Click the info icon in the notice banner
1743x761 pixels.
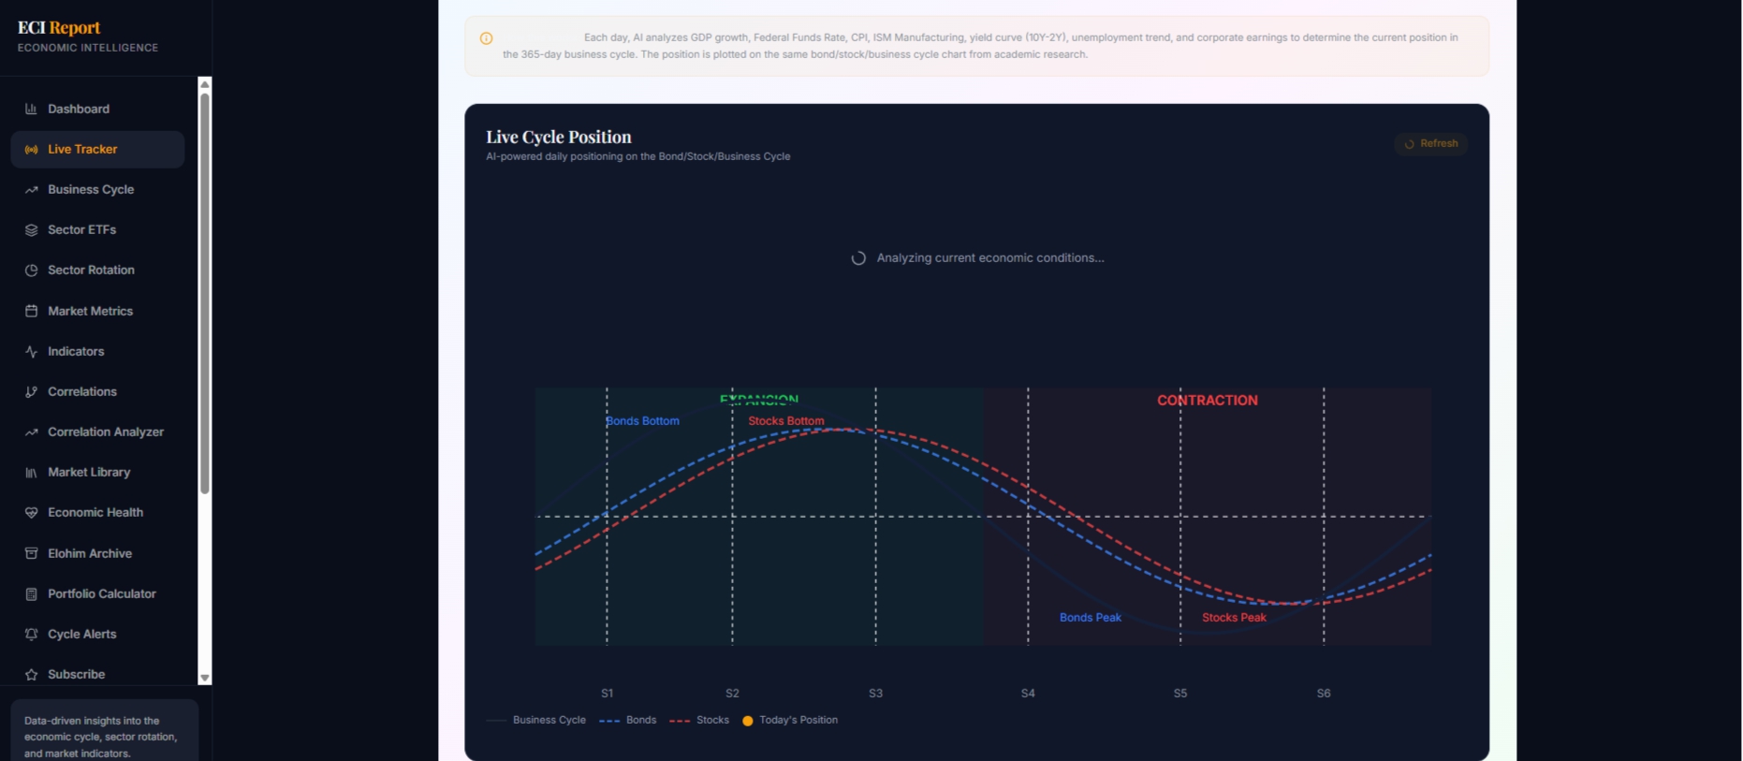(486, 38)
